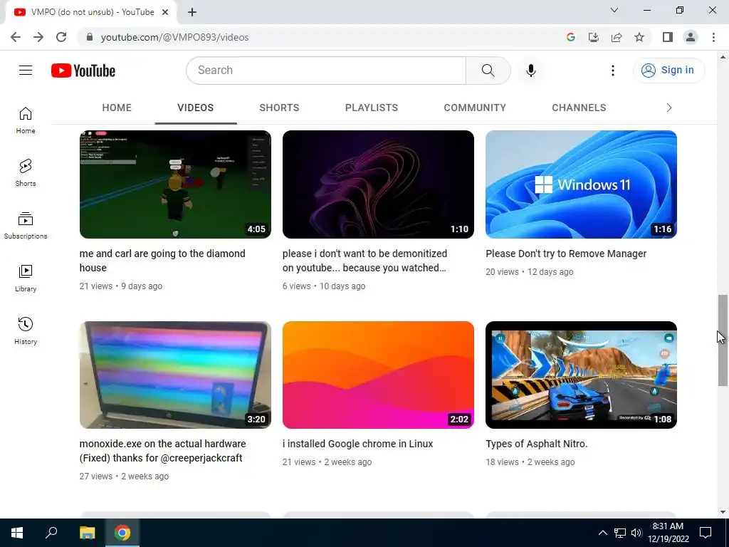Click the install app icon in address bar
This screenshot has height=547, width=729.
coord(594,37)
